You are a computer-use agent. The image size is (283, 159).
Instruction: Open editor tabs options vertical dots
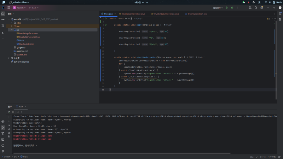pos(274,14)
